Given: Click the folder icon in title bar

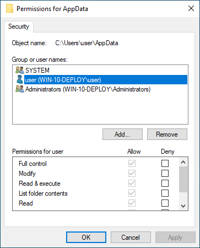Looking at the screenshot, I should pos(9,8).
